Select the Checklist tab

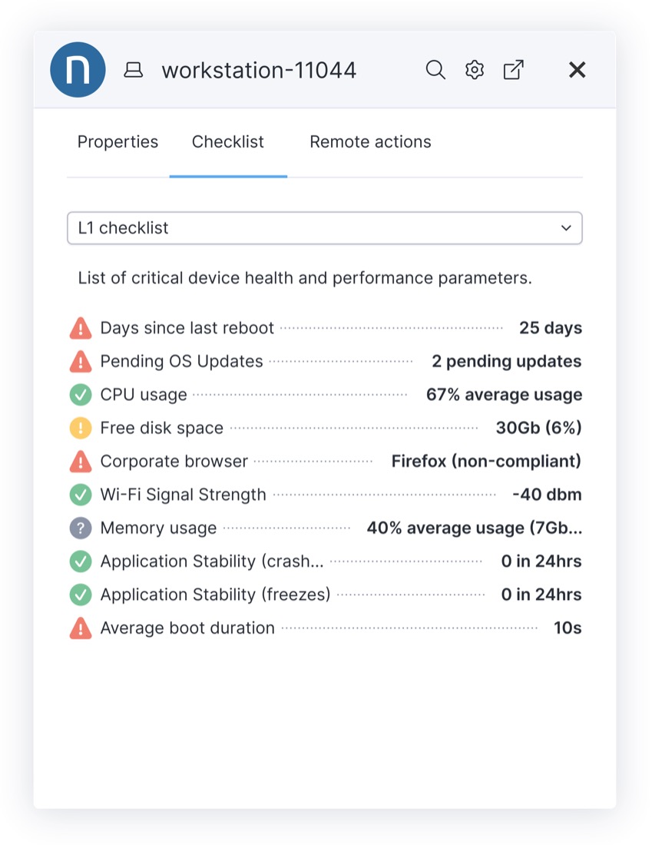[228, 142]
